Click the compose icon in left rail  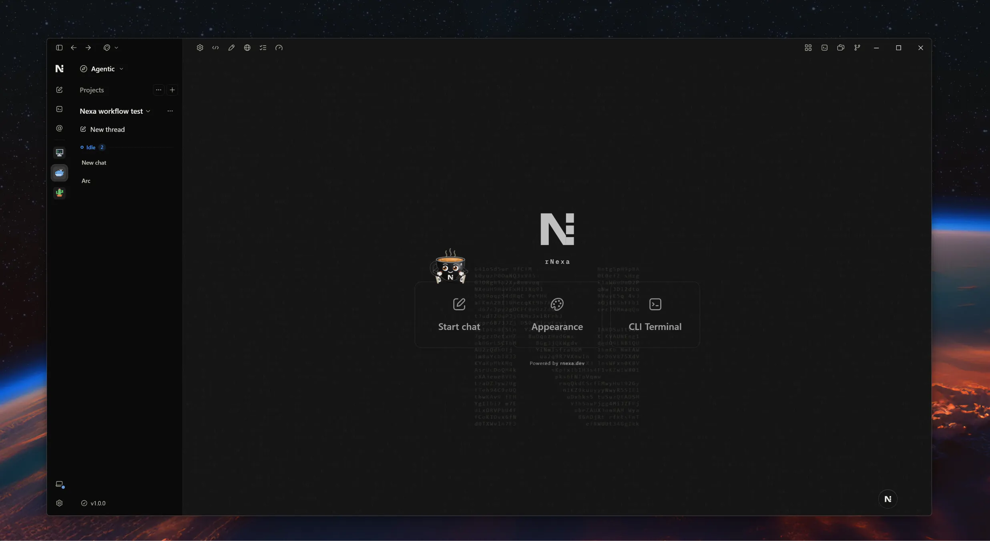pyautogui.click(x=59, y=90)
